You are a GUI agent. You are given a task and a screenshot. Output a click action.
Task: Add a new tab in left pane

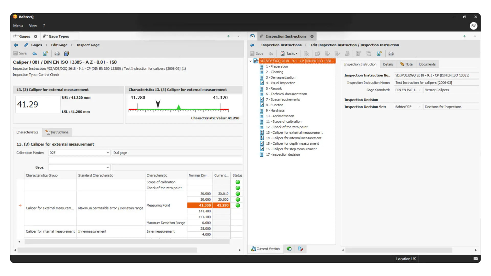[x=228, y=36]
